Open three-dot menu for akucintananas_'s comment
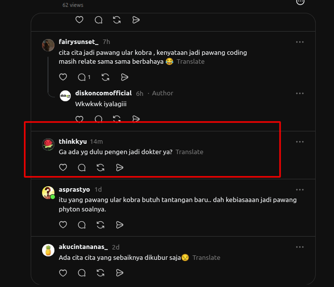The image size is (334, 287). [300, 247]
